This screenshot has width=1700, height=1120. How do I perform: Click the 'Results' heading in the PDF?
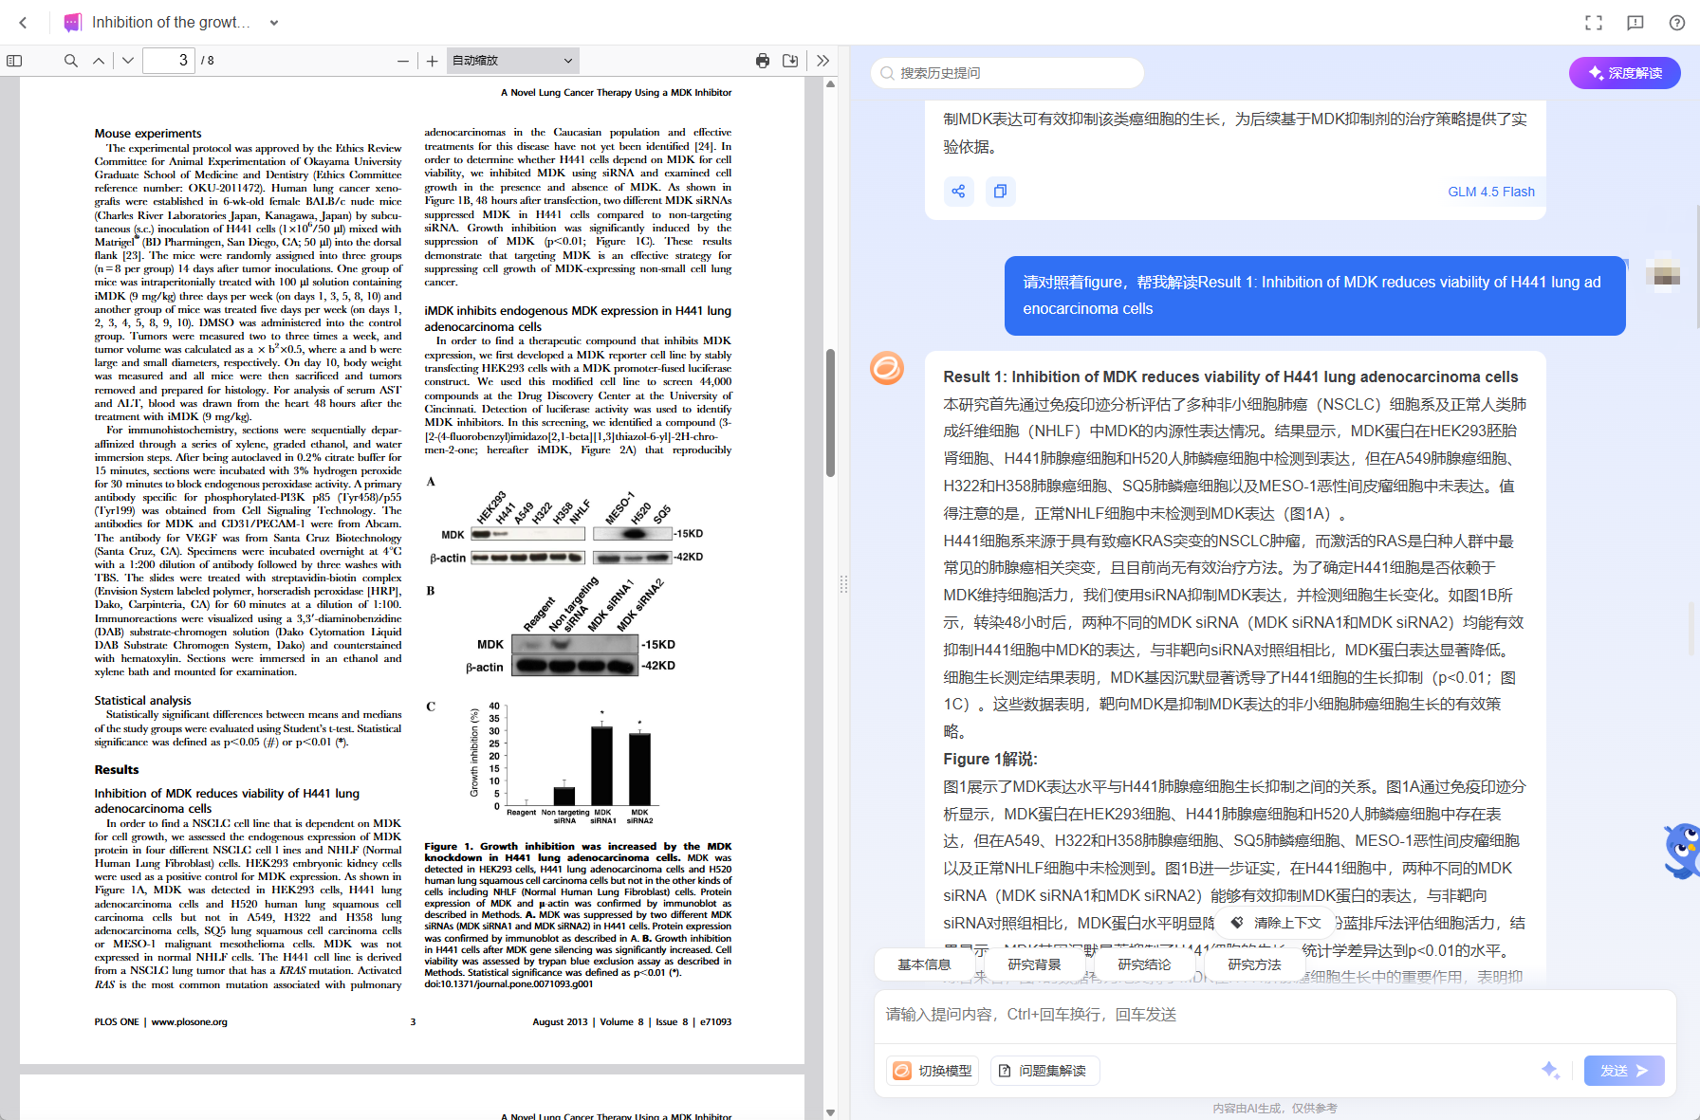(x=117, y=770)
